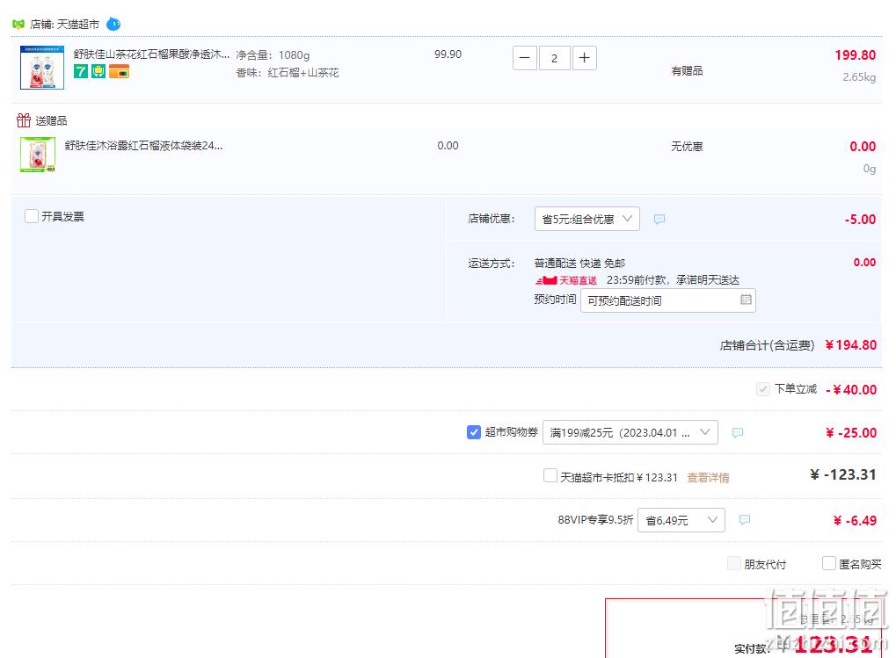This screenshot has height=658, width=896.
Task: Enable the 开具发票 invoice checkbox
Action: [x=32, y=216]
